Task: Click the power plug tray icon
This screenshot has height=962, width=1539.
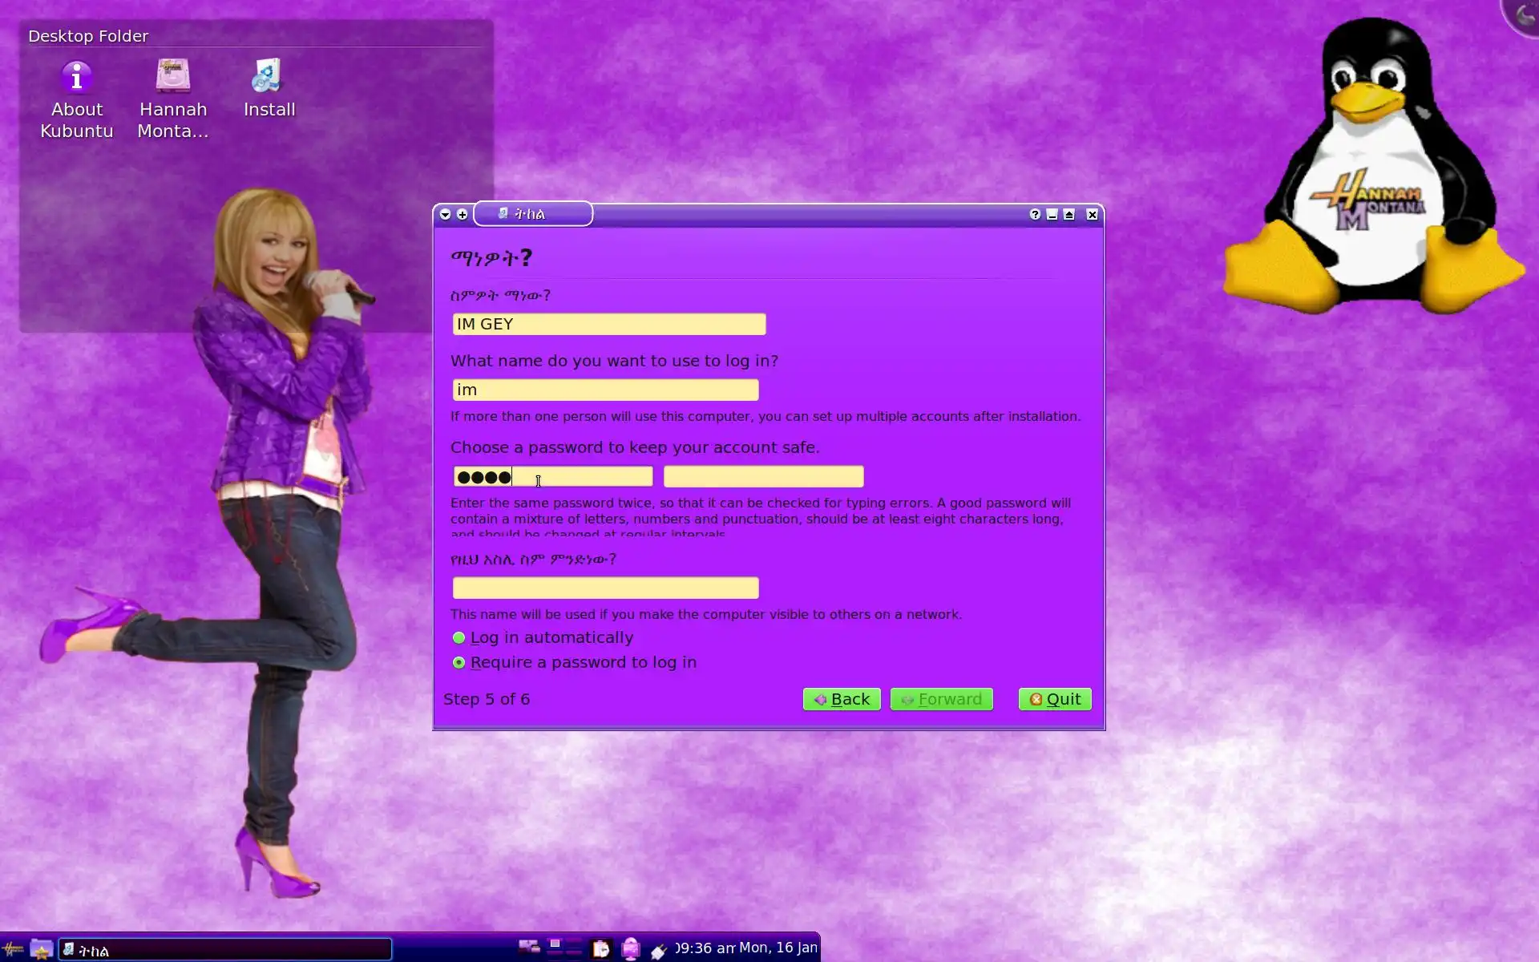Action: pos(658,951)
